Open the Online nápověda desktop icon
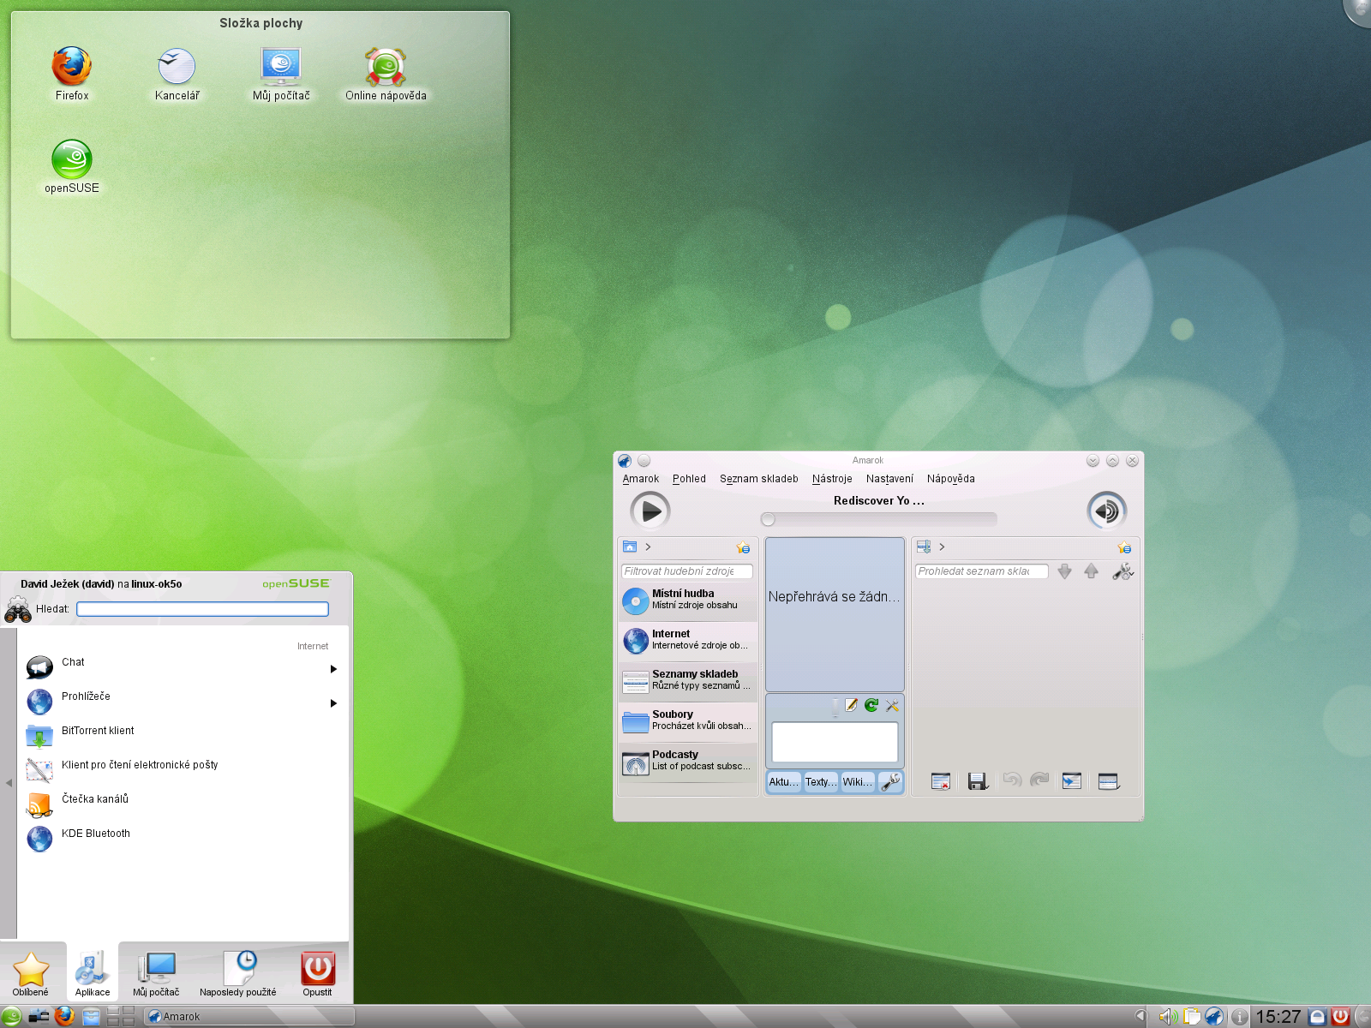The height and width of the screenshot is (1028, 1371). coord(386,75)
